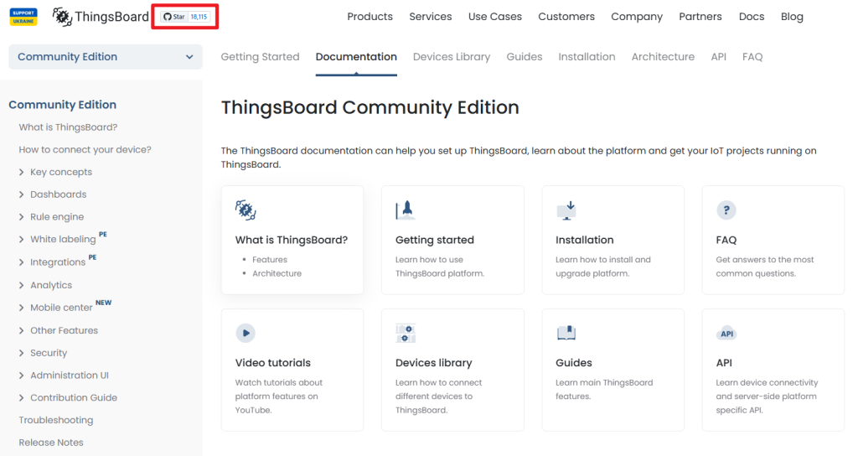Click the What is ThingsBoard card icon
This screenshot has width=858, height=456.
pyautogui.click(x=246, y=210)
